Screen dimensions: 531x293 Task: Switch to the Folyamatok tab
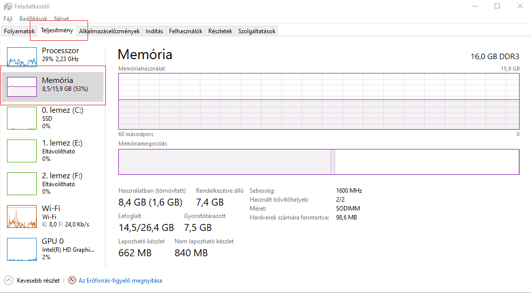19,31
